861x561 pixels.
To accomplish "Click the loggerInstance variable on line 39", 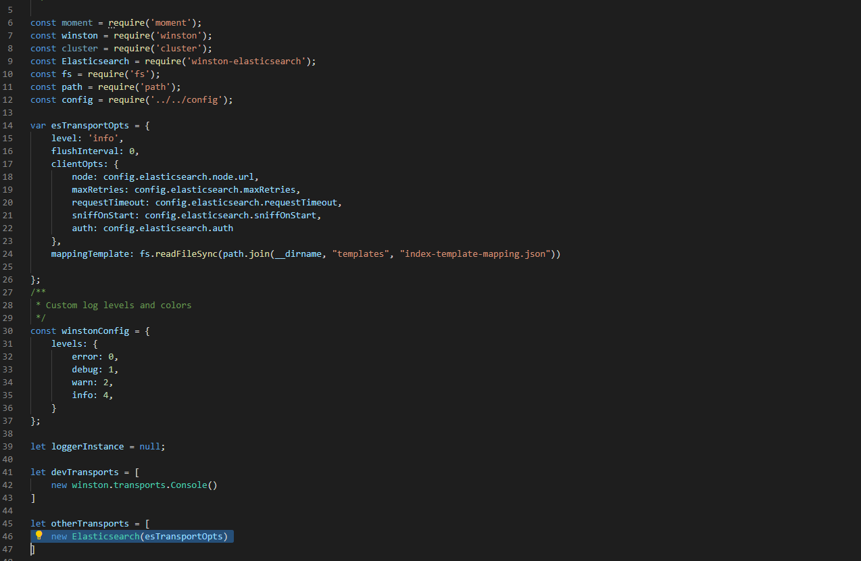I will (87, 446).
